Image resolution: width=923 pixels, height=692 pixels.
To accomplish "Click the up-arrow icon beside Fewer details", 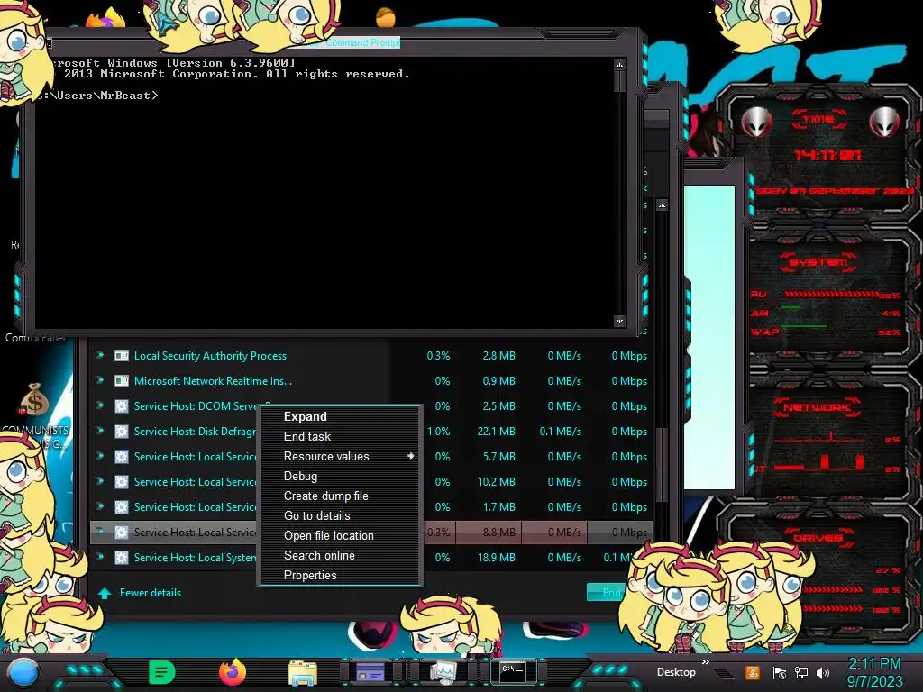I will pos(105,593).
